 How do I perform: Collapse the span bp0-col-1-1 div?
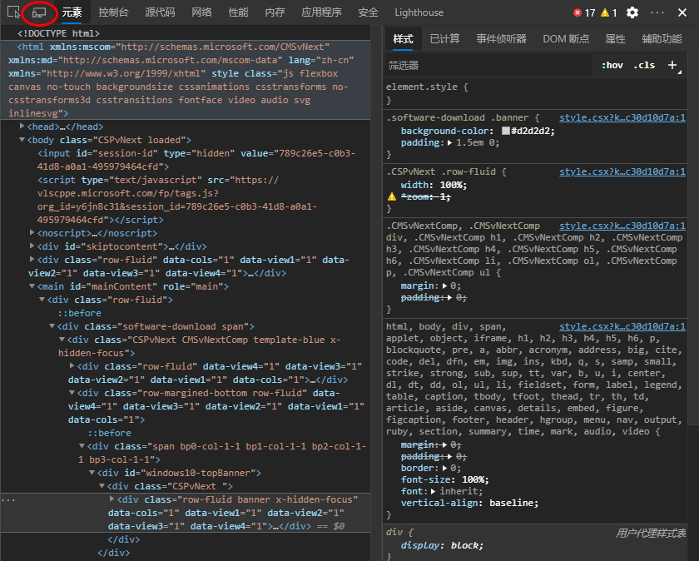(82, 445)
